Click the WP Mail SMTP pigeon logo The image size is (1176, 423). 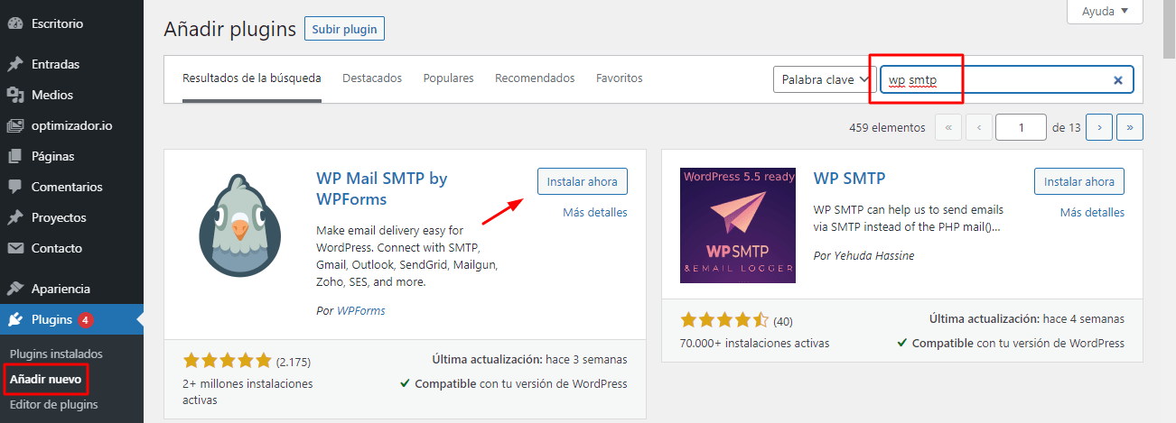[239, 226]
